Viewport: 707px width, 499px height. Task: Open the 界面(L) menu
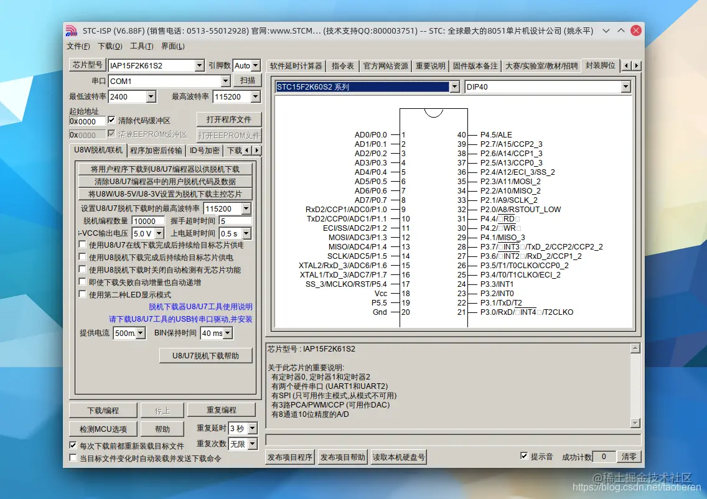coord(173,46)
